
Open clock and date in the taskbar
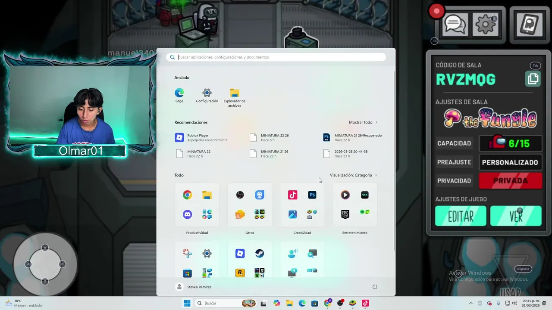pos(531,303)
